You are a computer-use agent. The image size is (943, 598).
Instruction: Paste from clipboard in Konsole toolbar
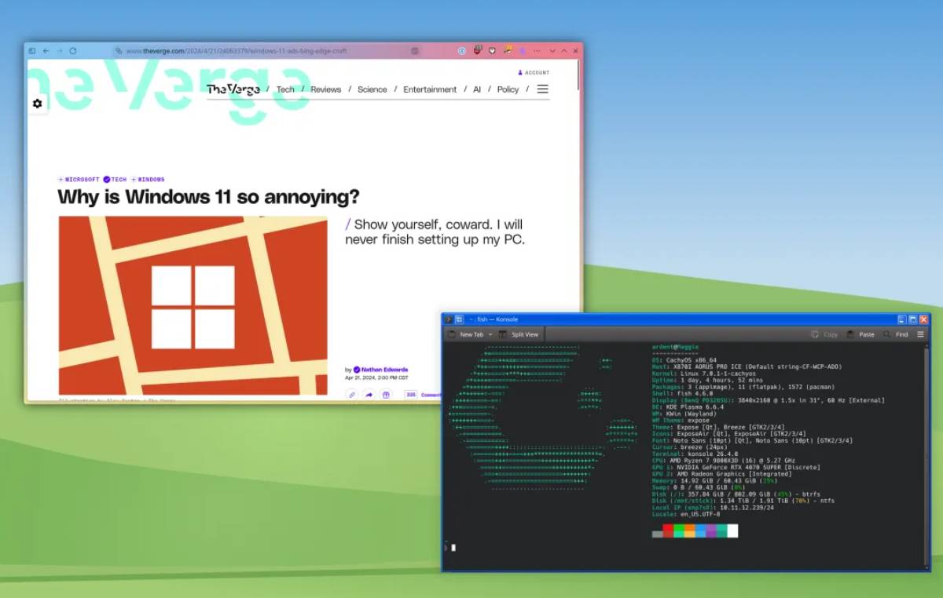tap(860, 334)
